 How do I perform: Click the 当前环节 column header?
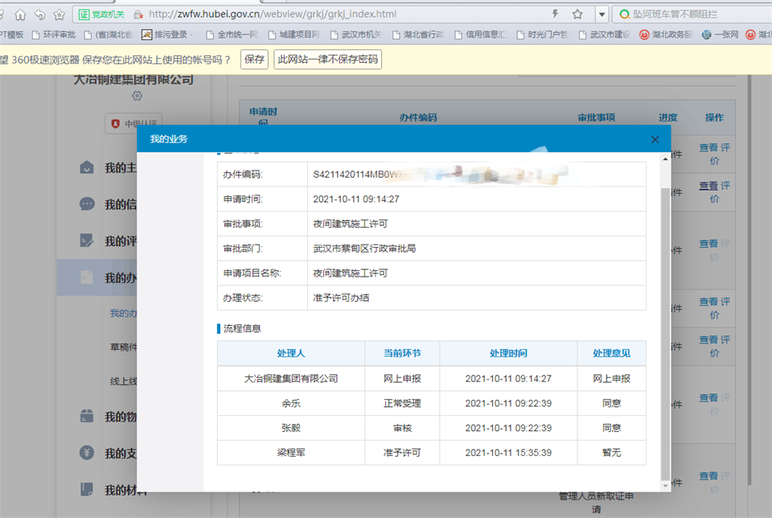(402, 353)
